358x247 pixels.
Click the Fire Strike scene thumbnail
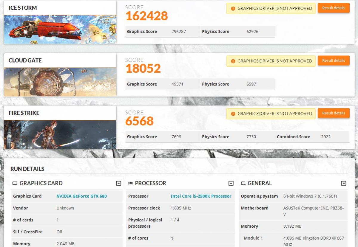(60, 134)
